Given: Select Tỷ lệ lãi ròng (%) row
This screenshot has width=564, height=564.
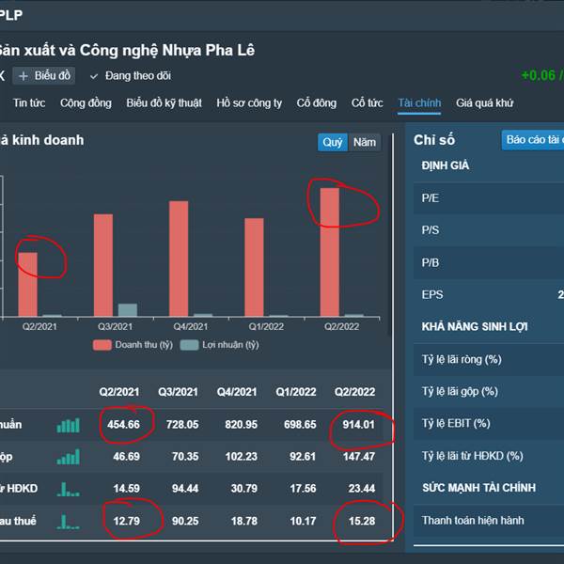Looking at the screenshot, I should [489, 360].
